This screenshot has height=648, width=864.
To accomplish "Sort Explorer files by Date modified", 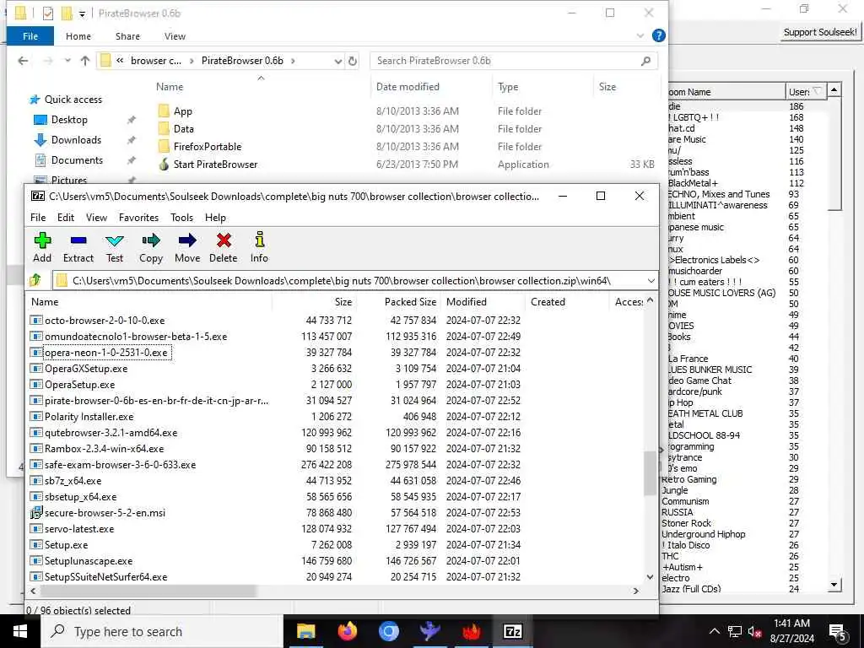I will pos(431,87).
